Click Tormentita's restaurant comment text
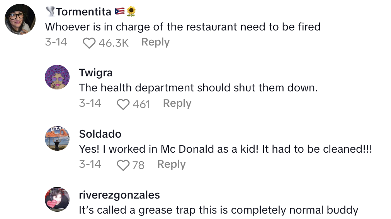 pyautogui.click(x=183, y=27)
